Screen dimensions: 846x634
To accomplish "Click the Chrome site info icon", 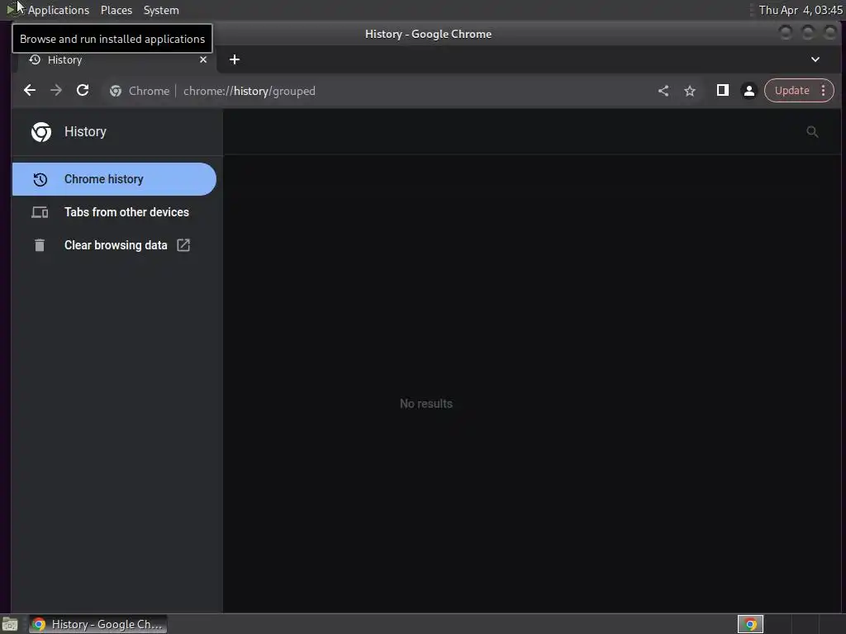I will pos(116,91).
